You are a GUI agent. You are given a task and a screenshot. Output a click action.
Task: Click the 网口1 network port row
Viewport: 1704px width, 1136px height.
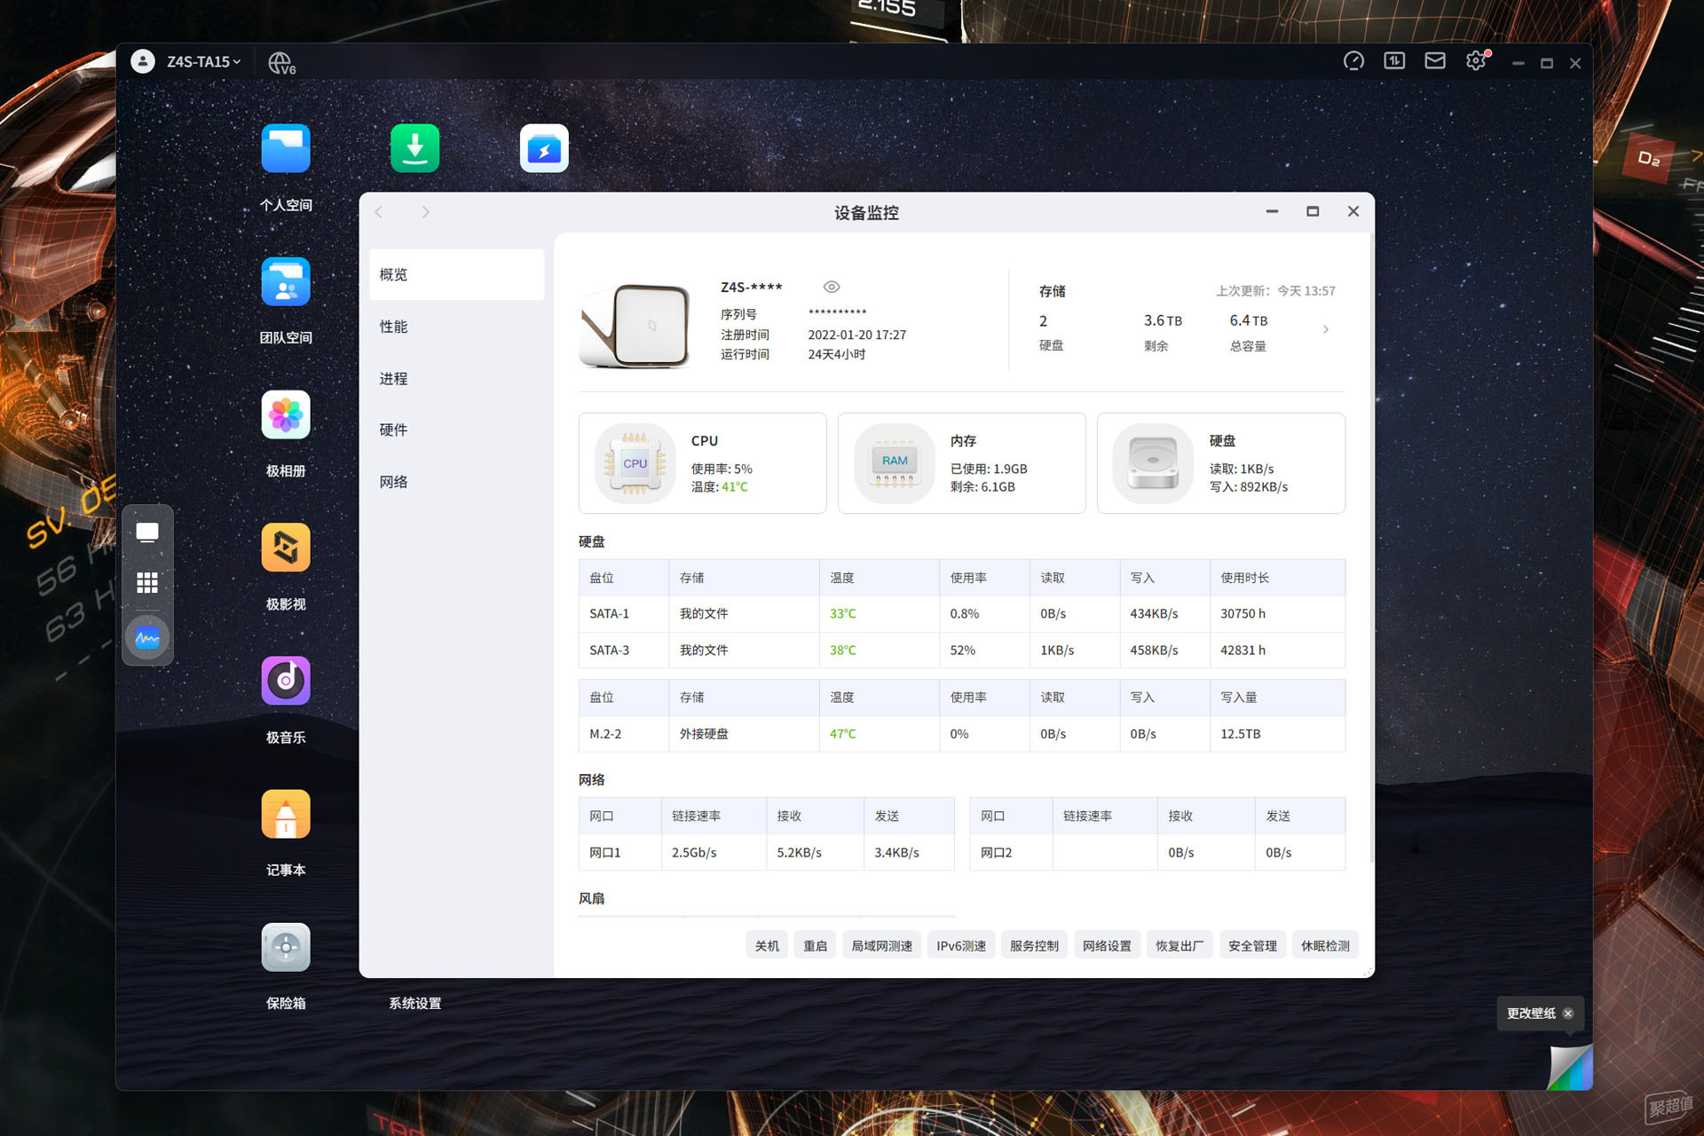click(767, 852)
